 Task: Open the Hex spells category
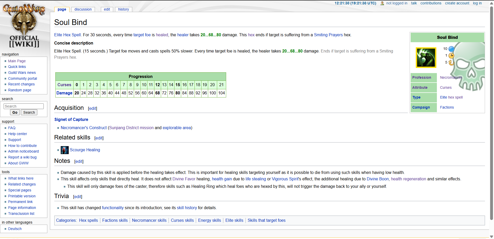[89, 220]
